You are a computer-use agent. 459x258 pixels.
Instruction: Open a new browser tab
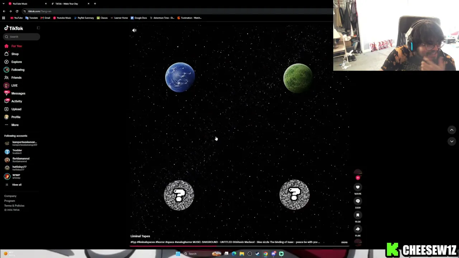point(95,4)
